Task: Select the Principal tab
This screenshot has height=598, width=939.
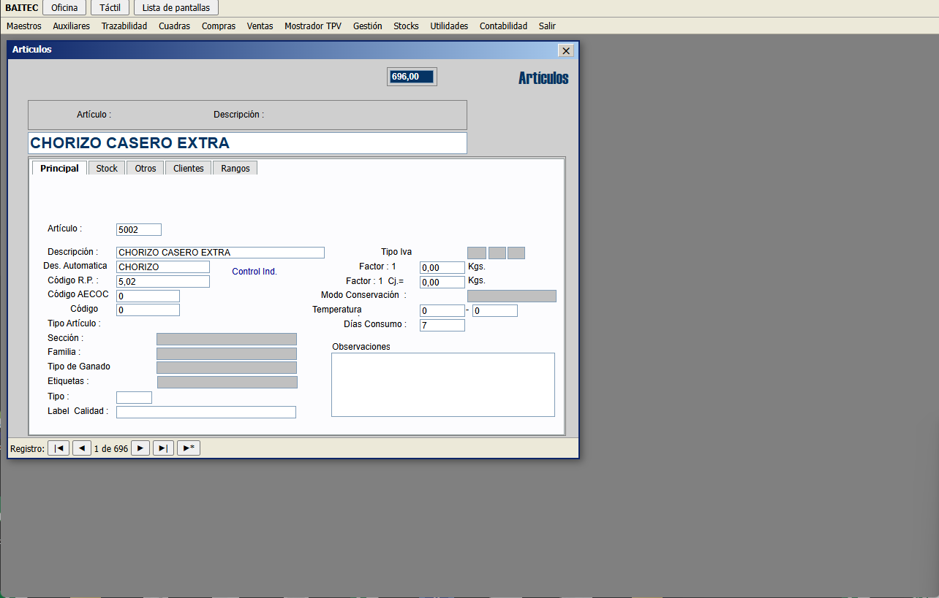Action: (x=60, y=168)
